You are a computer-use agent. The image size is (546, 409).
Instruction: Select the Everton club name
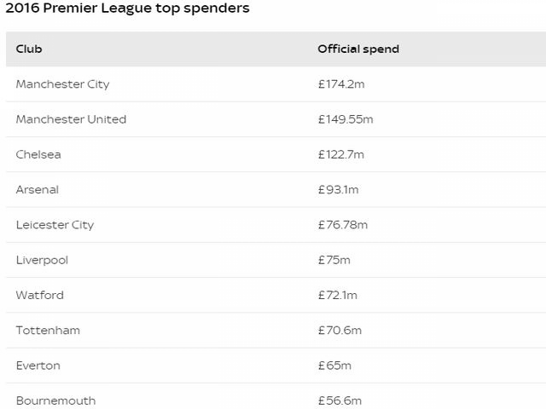coord(38,366)
